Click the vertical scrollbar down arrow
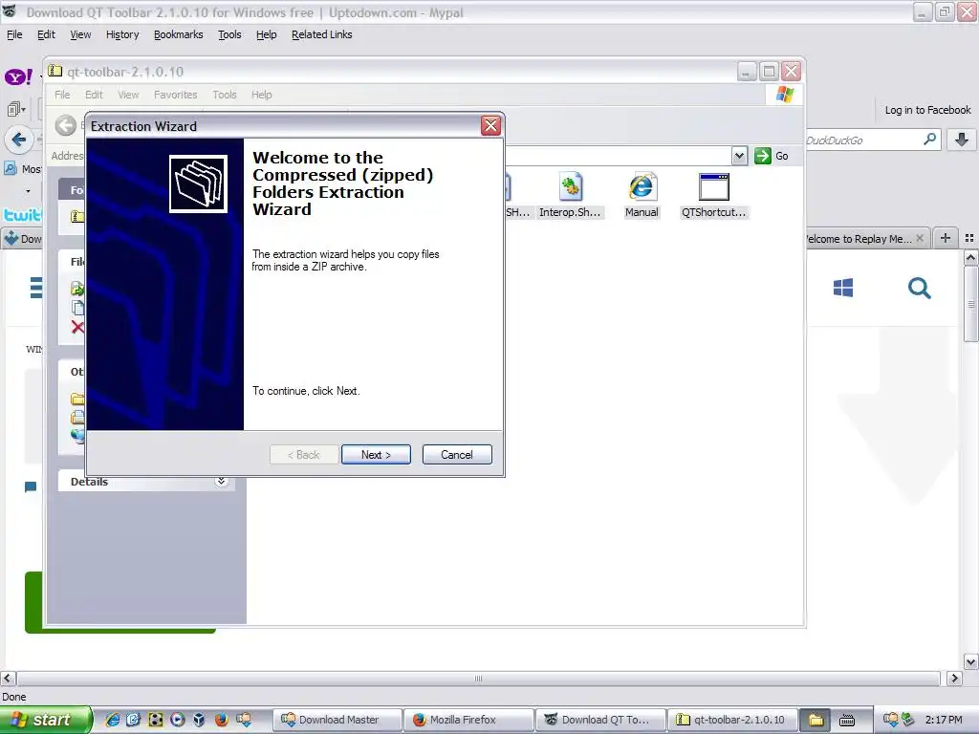 tap(971, 661)
